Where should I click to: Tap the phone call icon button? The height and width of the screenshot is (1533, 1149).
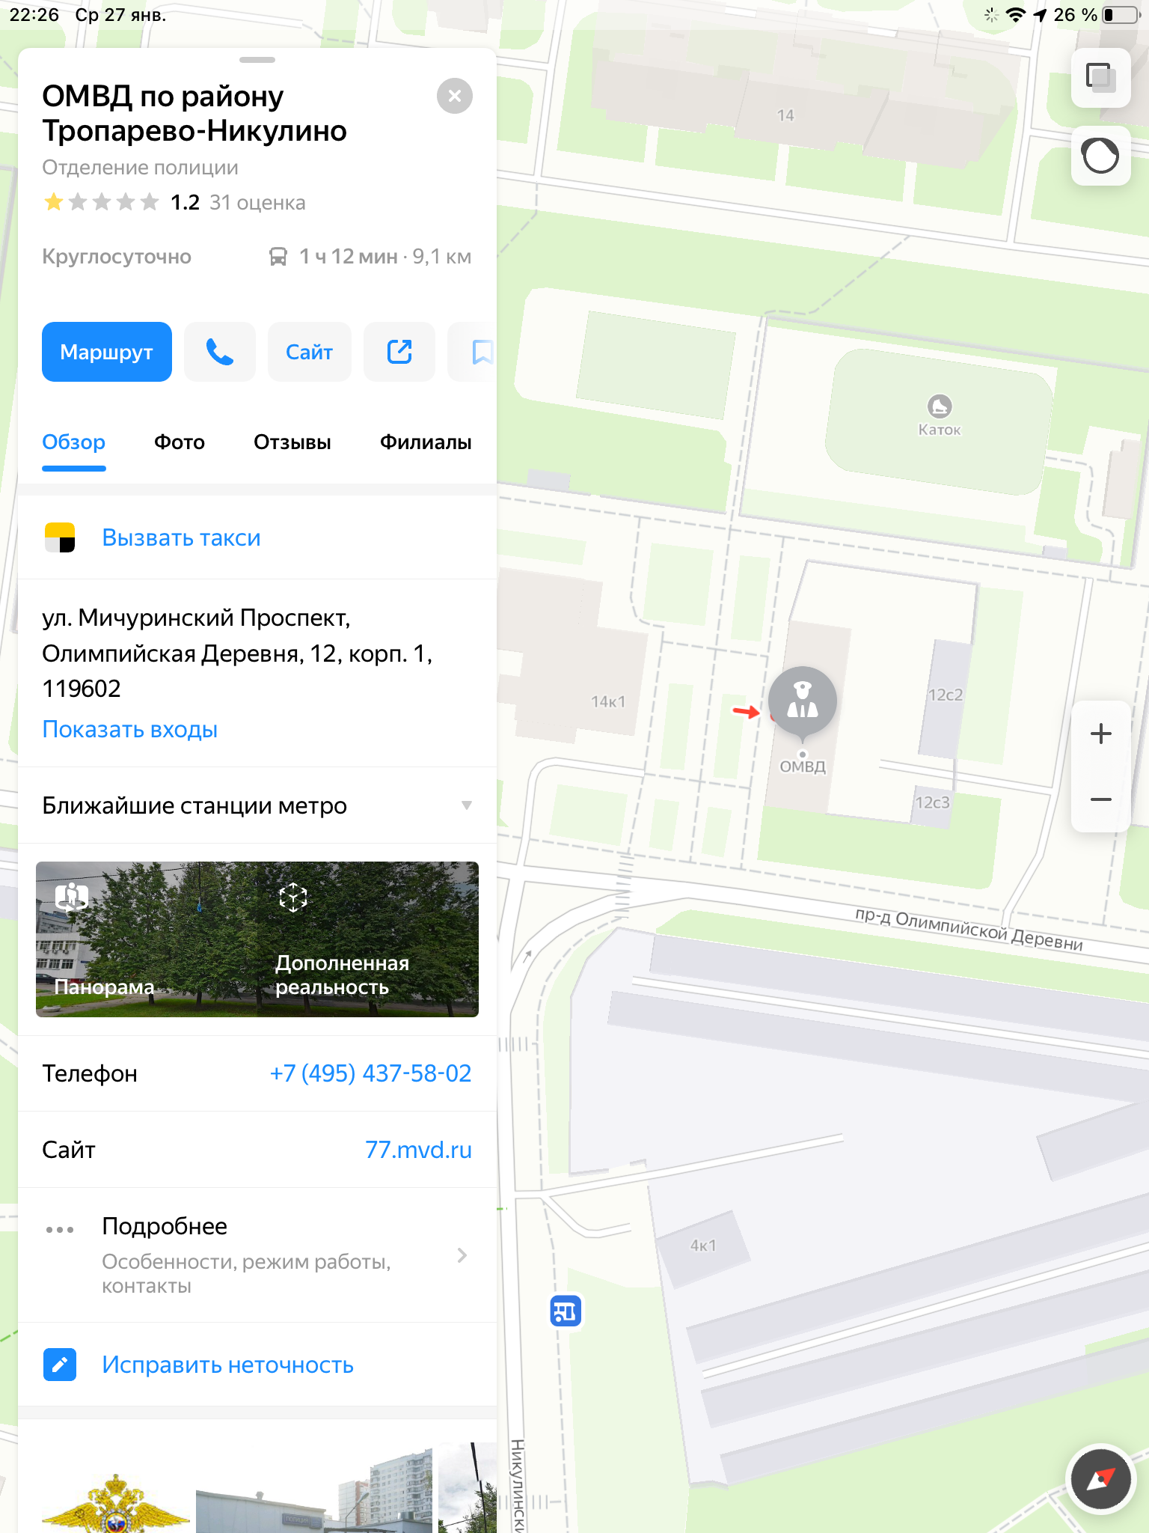pyautogui.click(x=220, y=352)
